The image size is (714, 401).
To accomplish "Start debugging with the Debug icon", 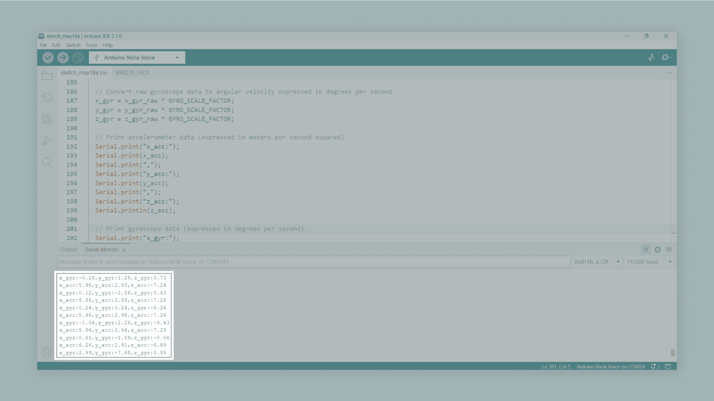I will (78, 58).
